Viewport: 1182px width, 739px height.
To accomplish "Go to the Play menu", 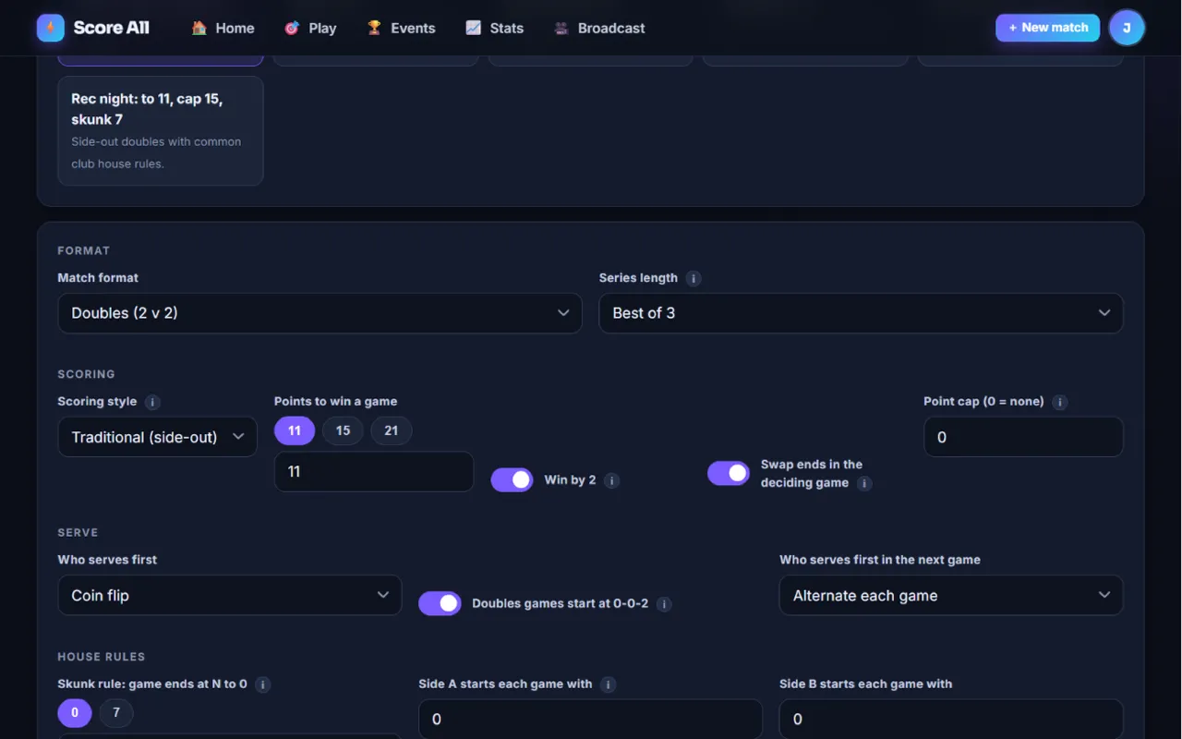I will [310, 28].
